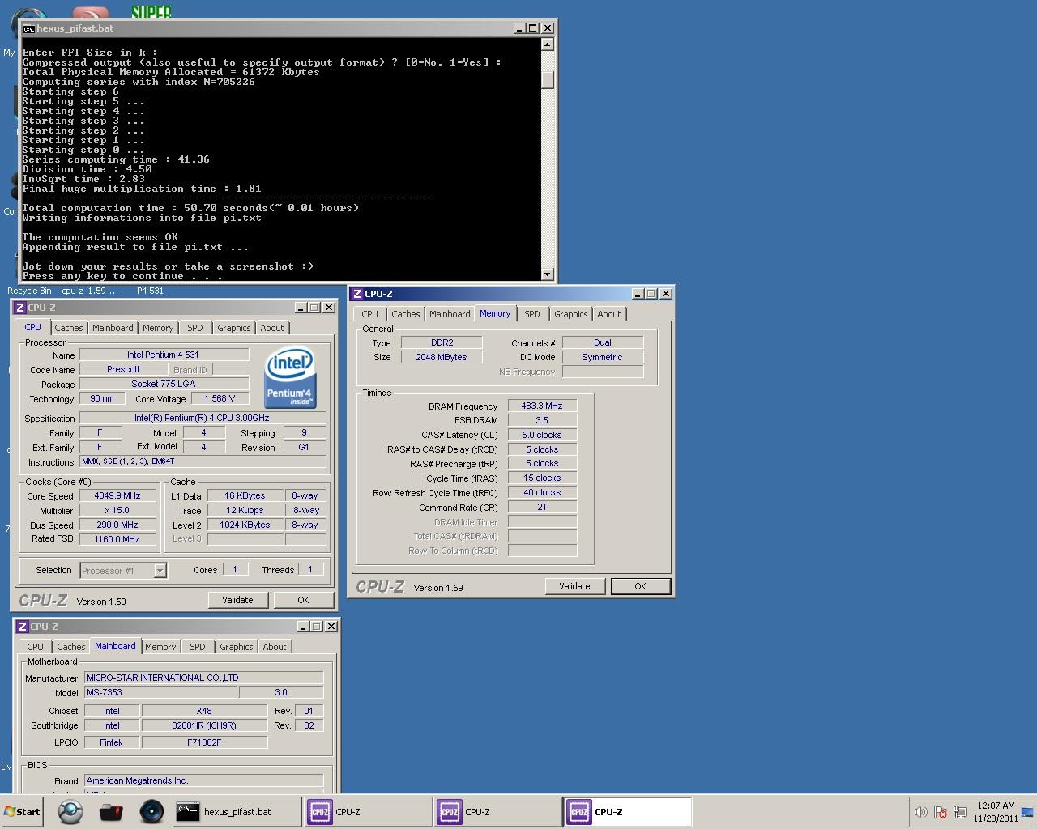This screenshot has height=829, width=1037.
Task: Click the console vertical scrollbar thumb
Action: [x=548, y=79]
